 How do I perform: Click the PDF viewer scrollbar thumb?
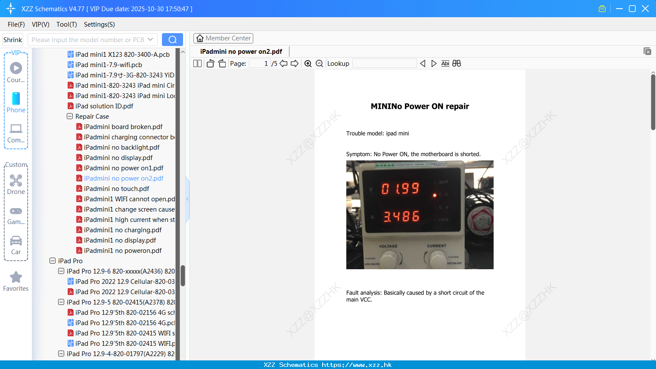point(653,102)
